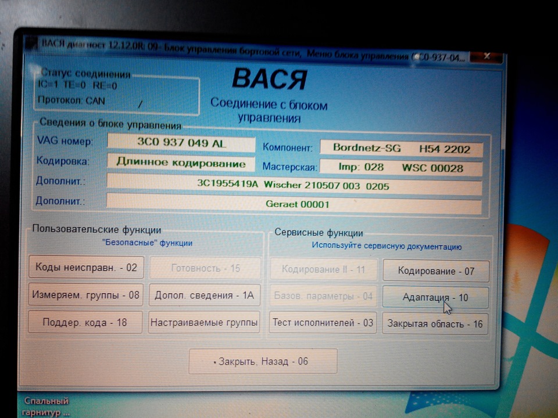This screenshot has width=558, height=418.
Task: Open the Спальный гарнитур desktop item
Action: [46, 406]
